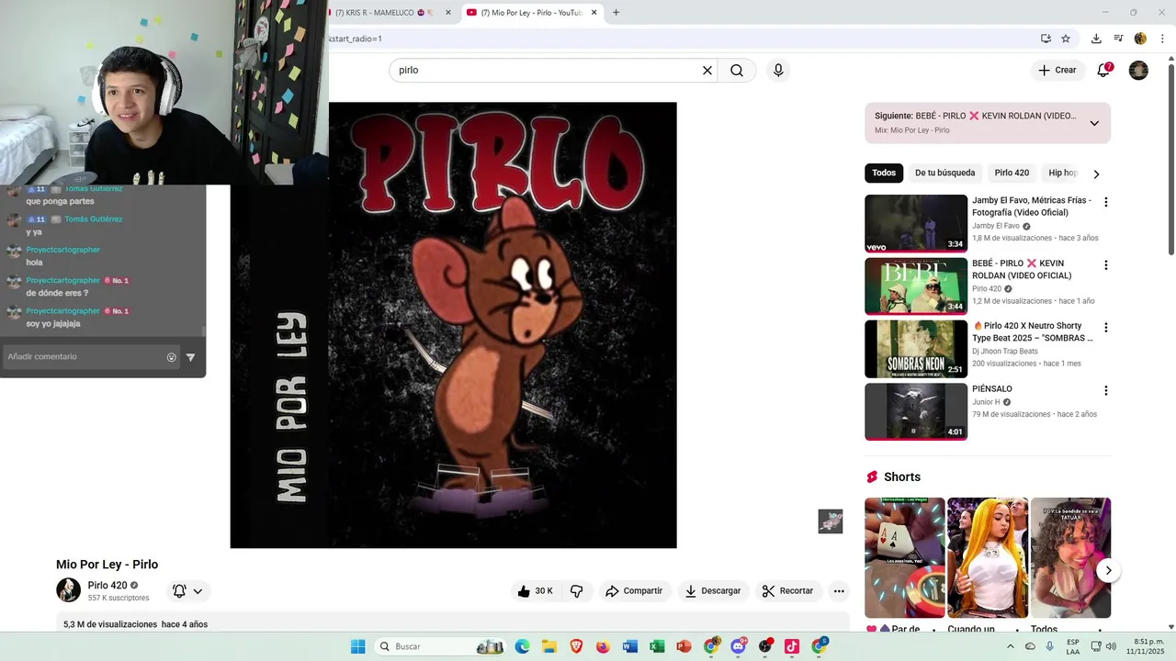Open Excel from taskbar

click(657, 646)
